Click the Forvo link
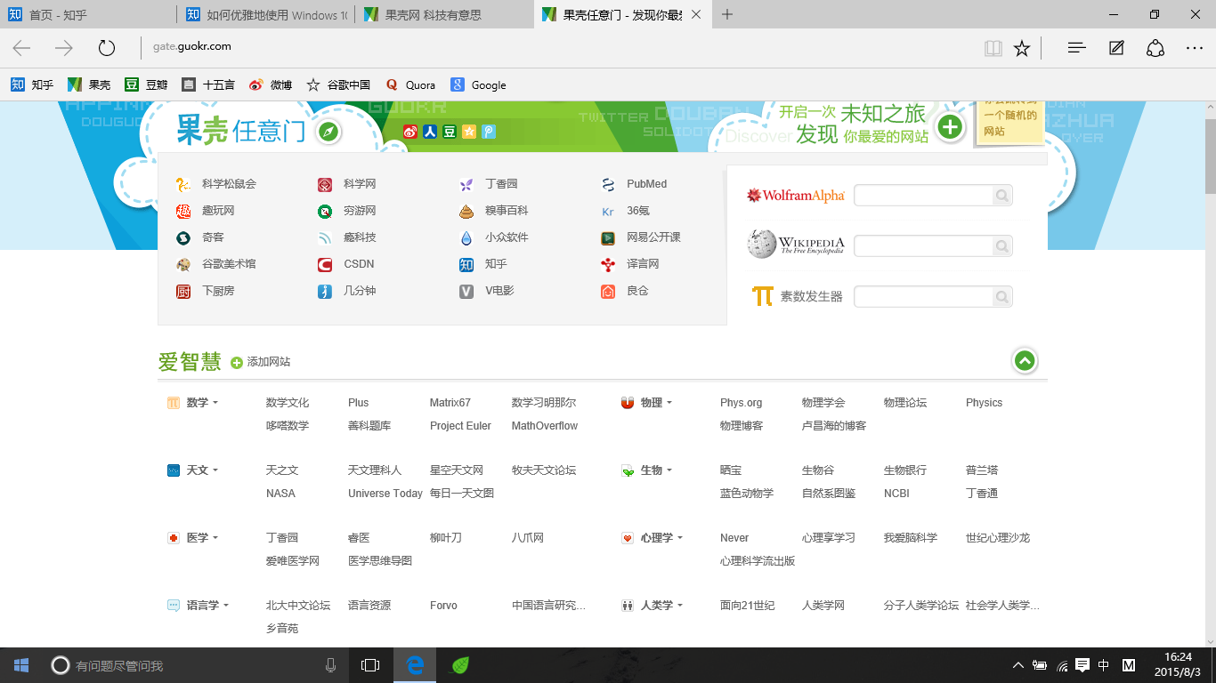 (443, 606)
